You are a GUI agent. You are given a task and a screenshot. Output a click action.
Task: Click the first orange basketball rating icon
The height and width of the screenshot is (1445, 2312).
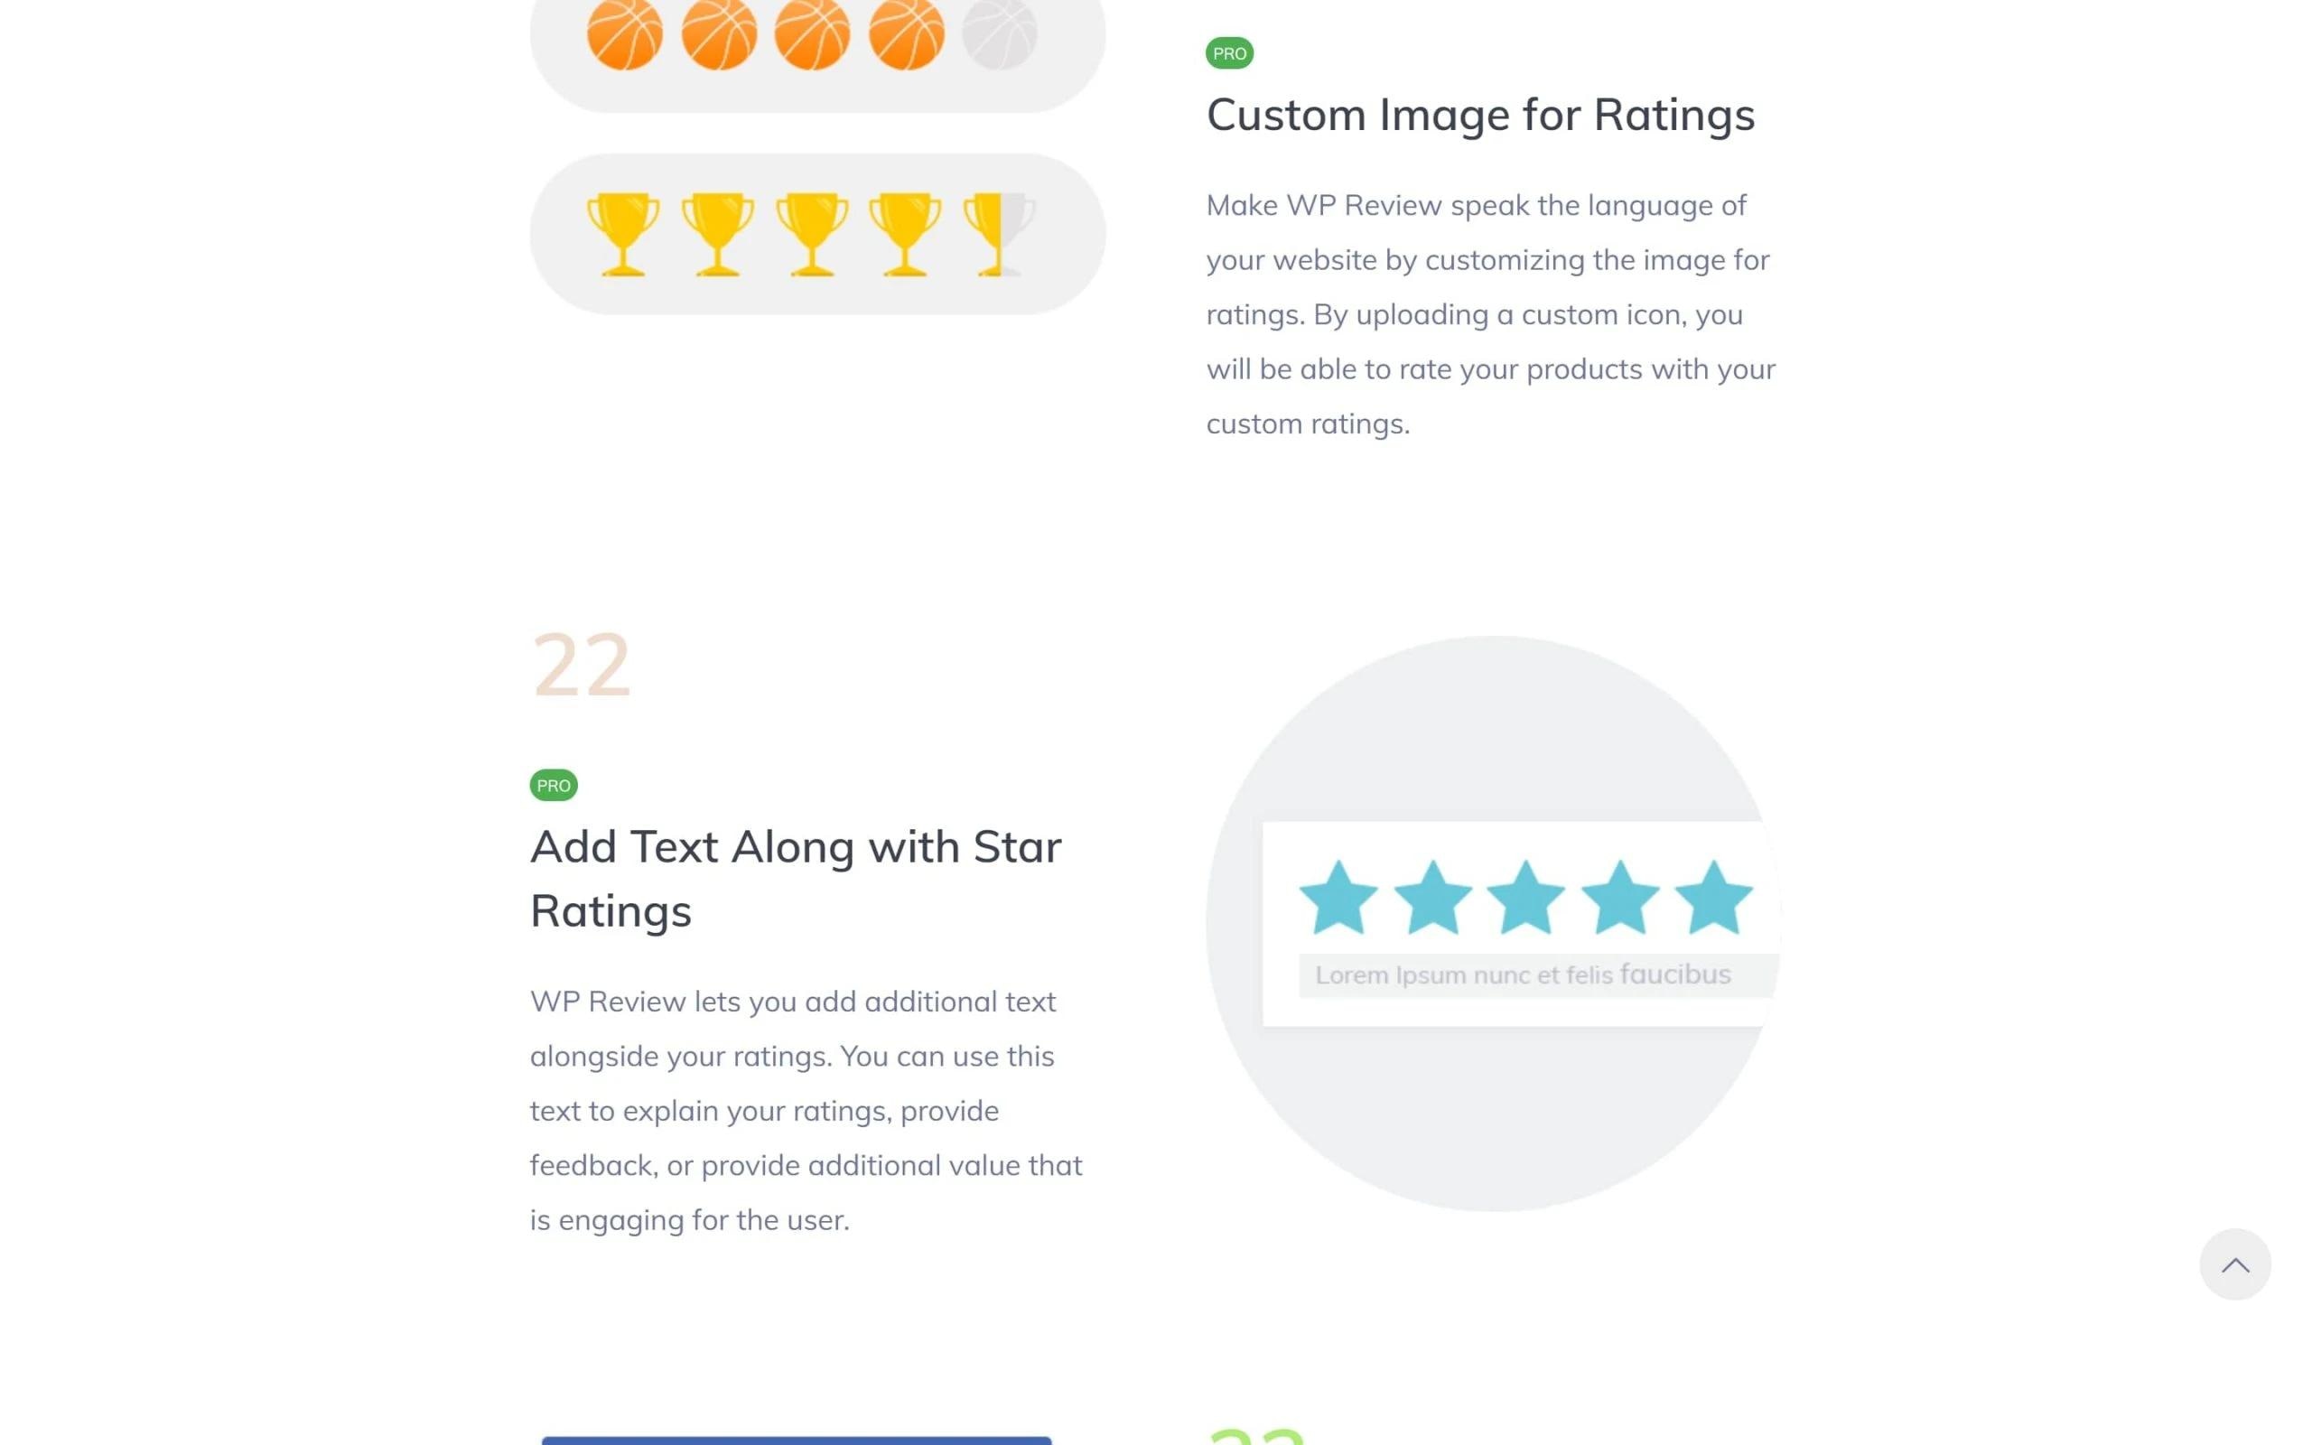[624, 34]
